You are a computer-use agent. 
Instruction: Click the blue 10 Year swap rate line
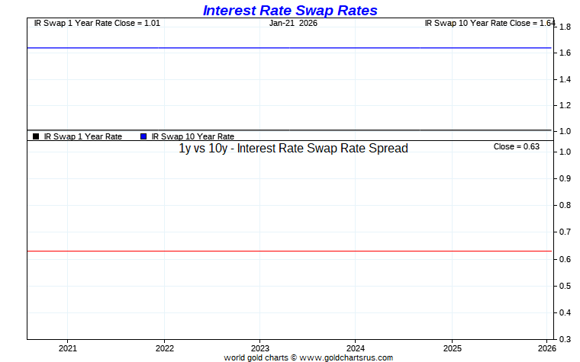coord(289,48)
